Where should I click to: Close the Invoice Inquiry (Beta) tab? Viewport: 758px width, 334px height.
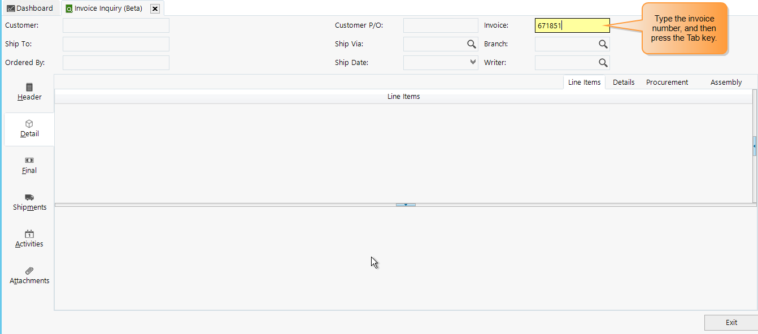pos(155,8)
